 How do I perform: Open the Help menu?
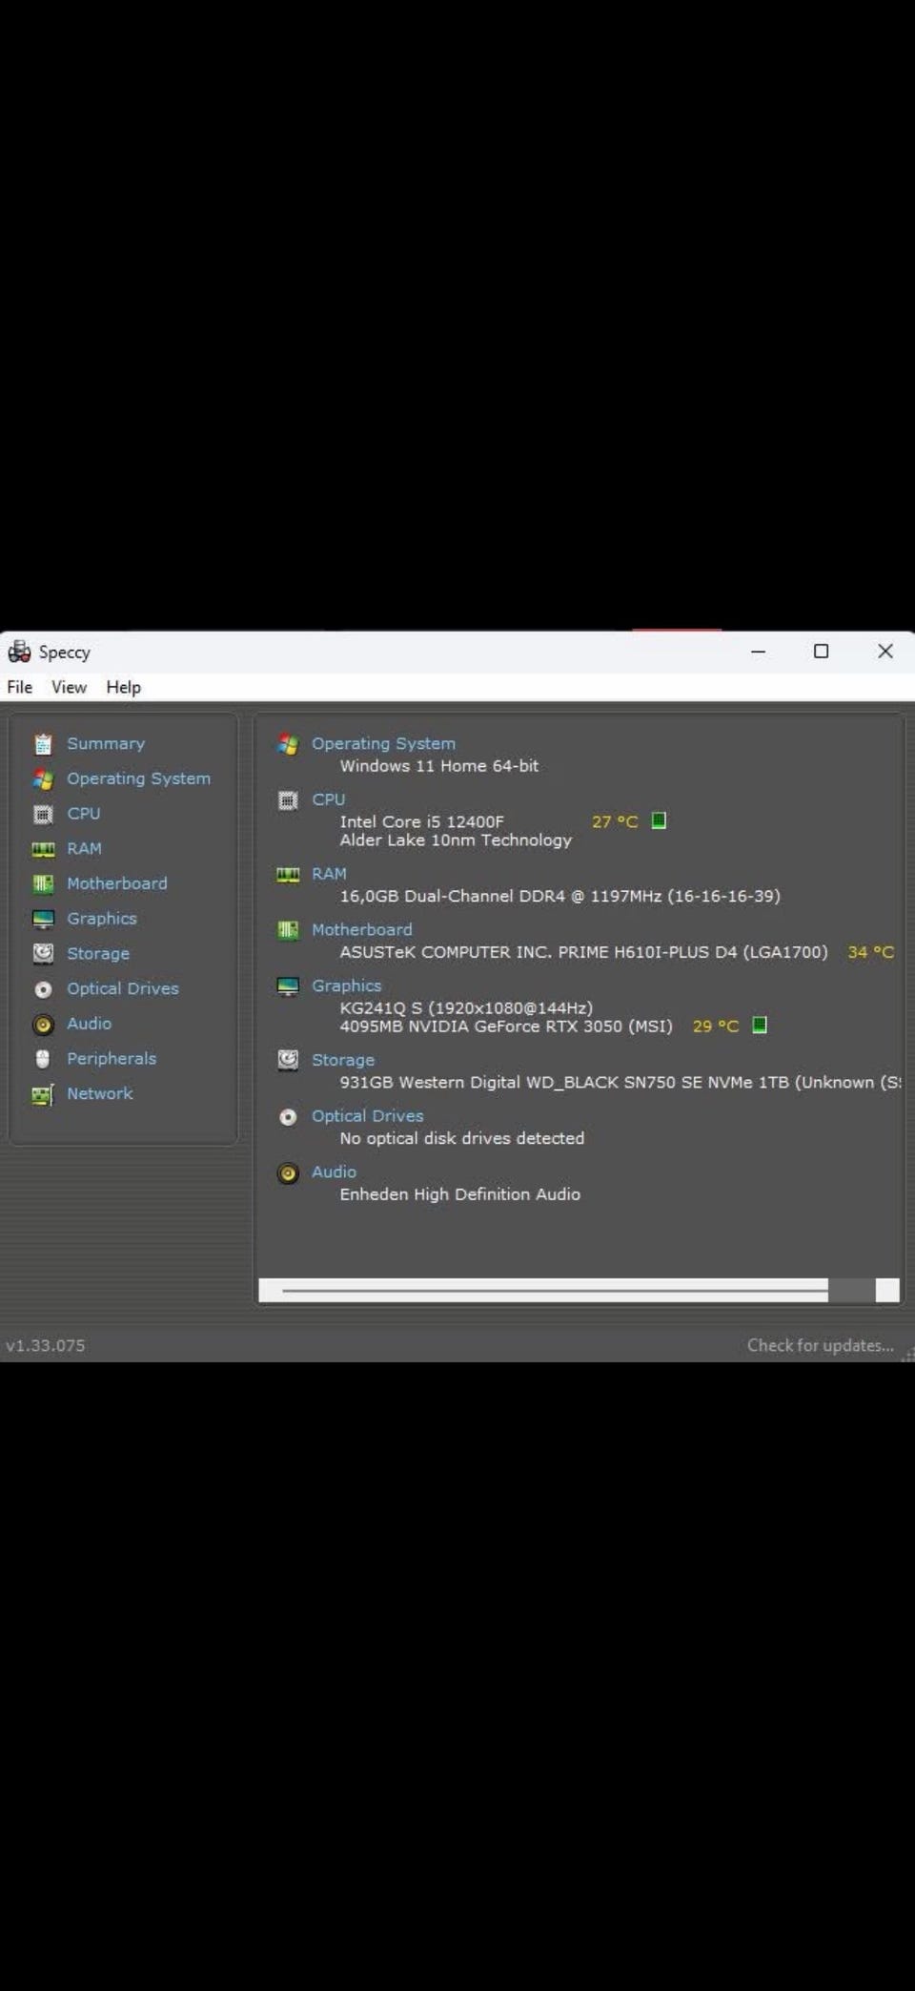[123, 687]
